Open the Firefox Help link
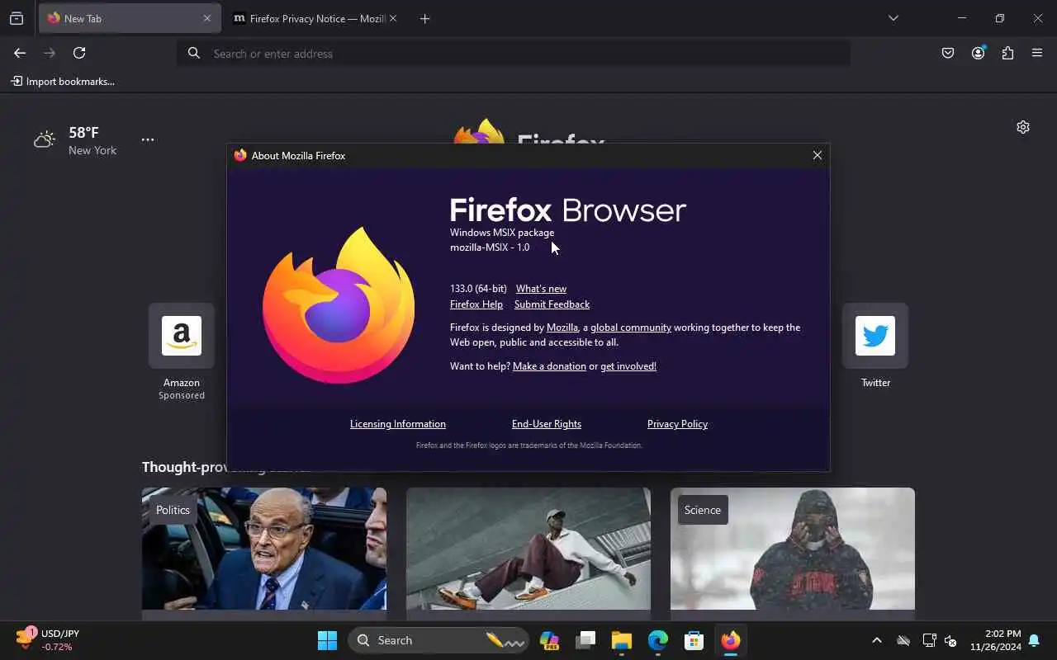The image size is (1057, 660). (x=476, y=304)
